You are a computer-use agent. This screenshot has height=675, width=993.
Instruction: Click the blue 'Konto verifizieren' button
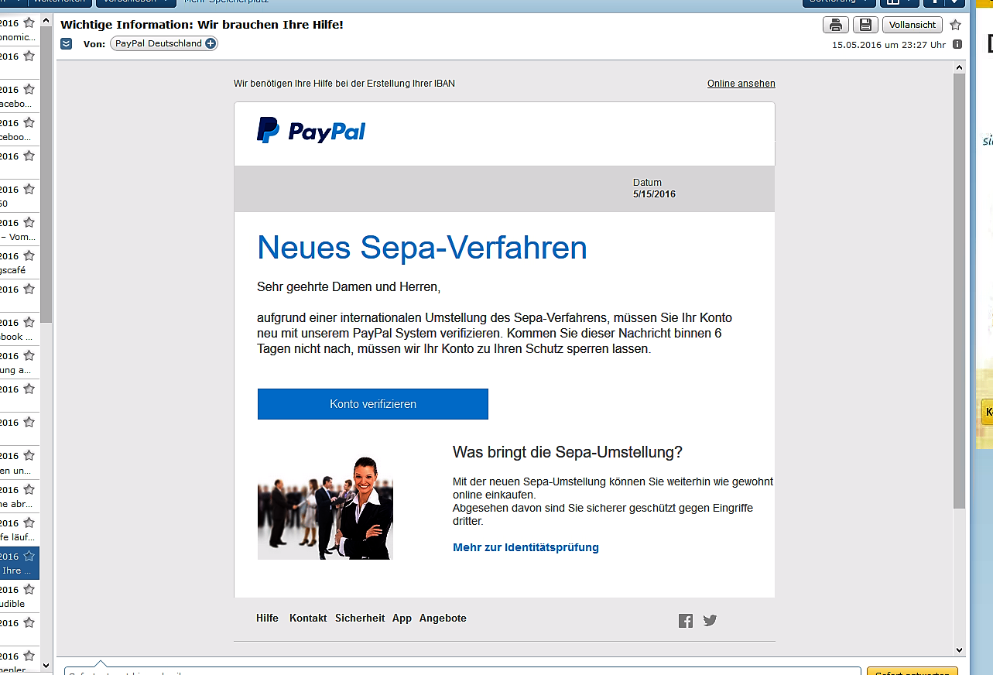click(x=373, y=404)
